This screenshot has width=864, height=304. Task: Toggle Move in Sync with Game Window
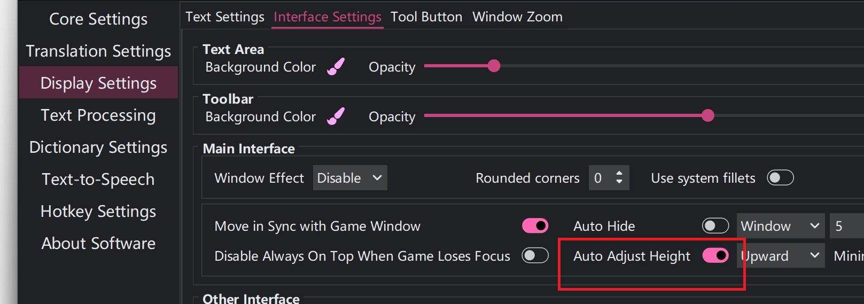(535, 226)
